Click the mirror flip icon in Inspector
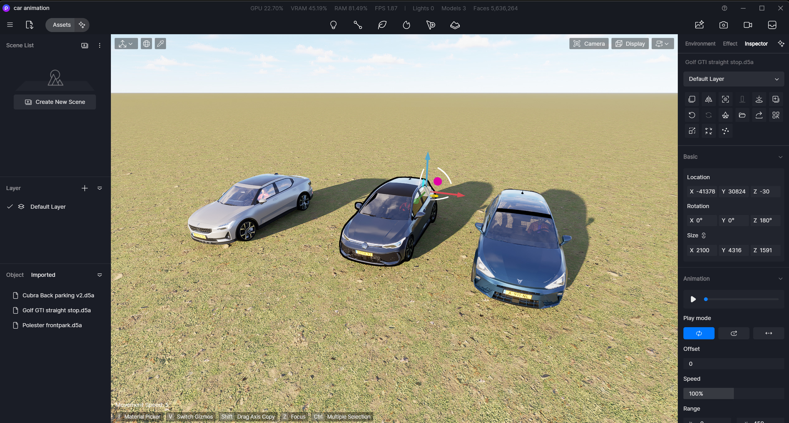 click(709, 99)
